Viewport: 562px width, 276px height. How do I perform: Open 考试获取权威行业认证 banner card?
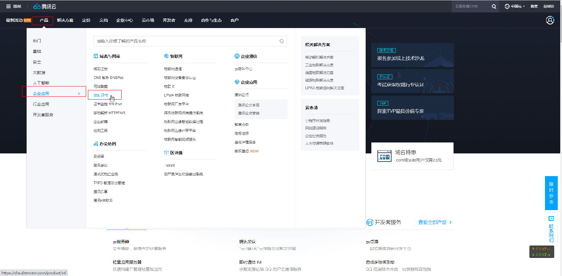pyautogui.click(x=412, y=81)
